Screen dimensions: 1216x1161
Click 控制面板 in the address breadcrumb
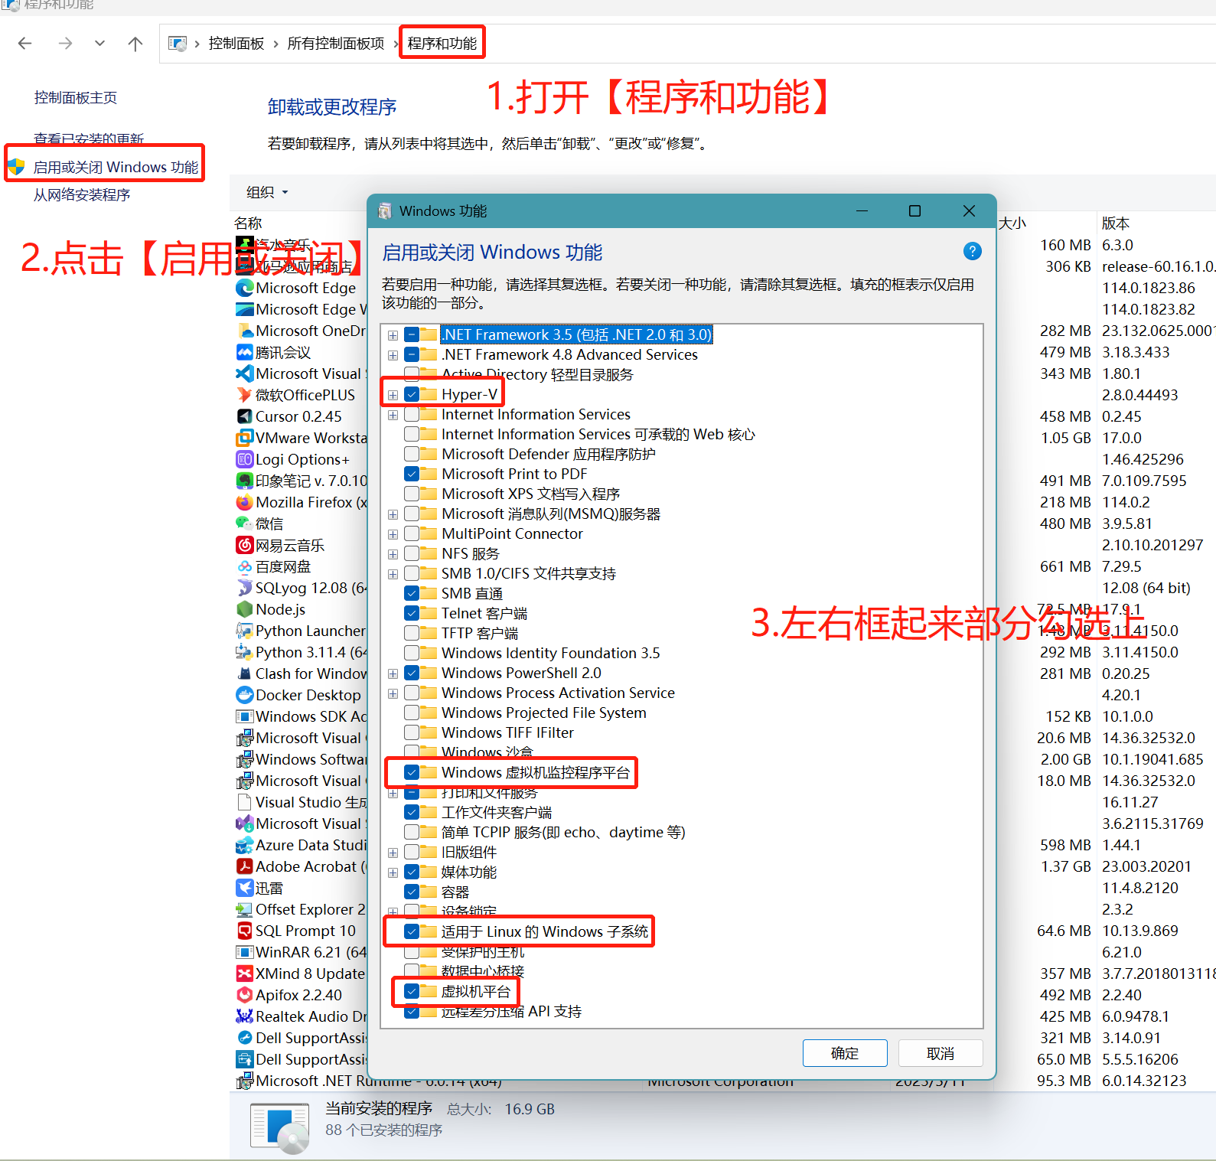pyautogui.click(x=236, y=44)
